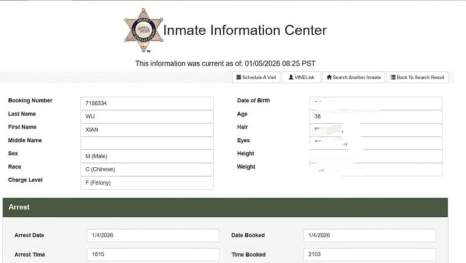The height and width of the screenshot is (263, 466).
Task: Focus the First Name field showing XIAN
Action: 147,130
